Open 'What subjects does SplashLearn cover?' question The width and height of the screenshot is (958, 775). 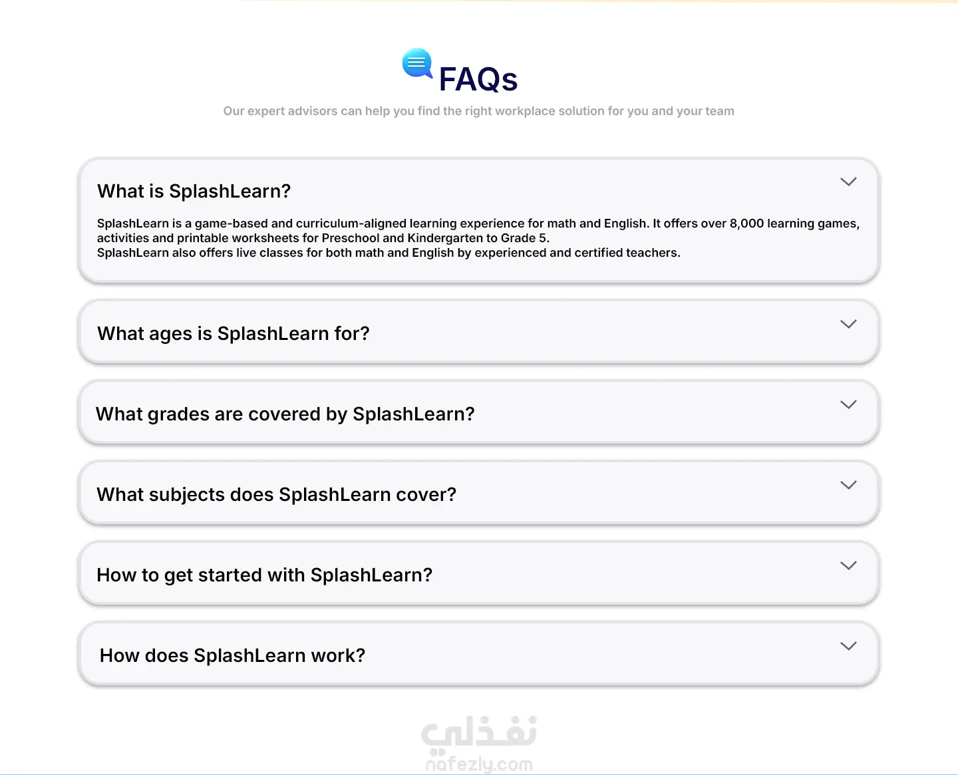tap(276, 494)
